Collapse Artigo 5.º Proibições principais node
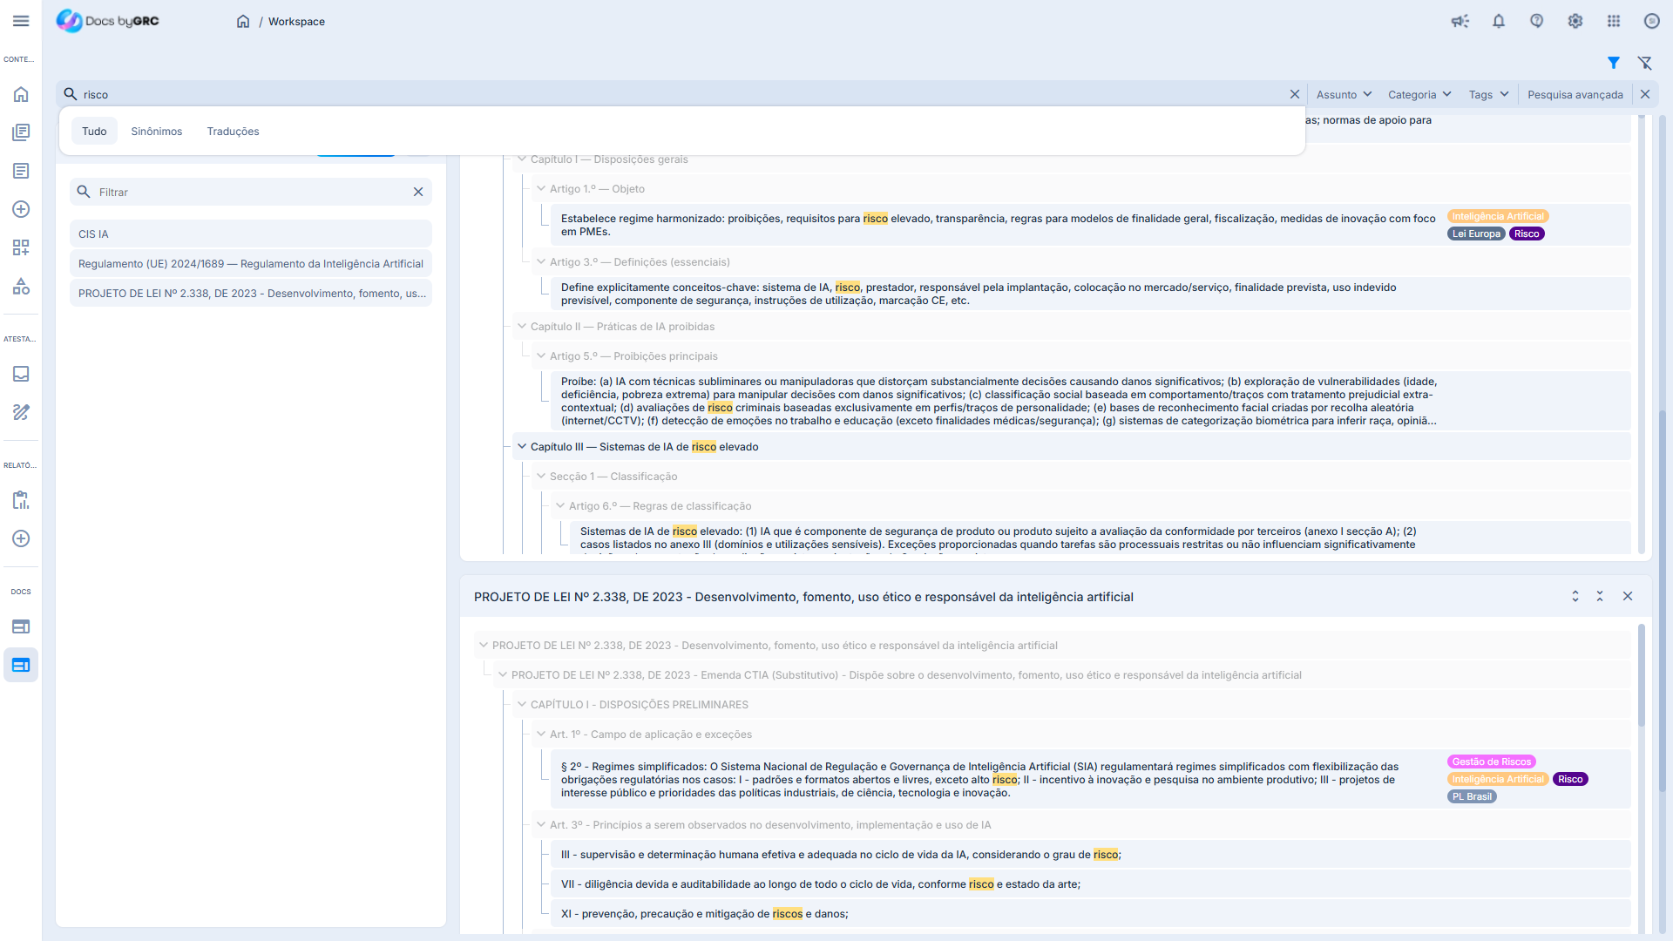This screenshot has height=941, width=1673. (x=541, y=355)
